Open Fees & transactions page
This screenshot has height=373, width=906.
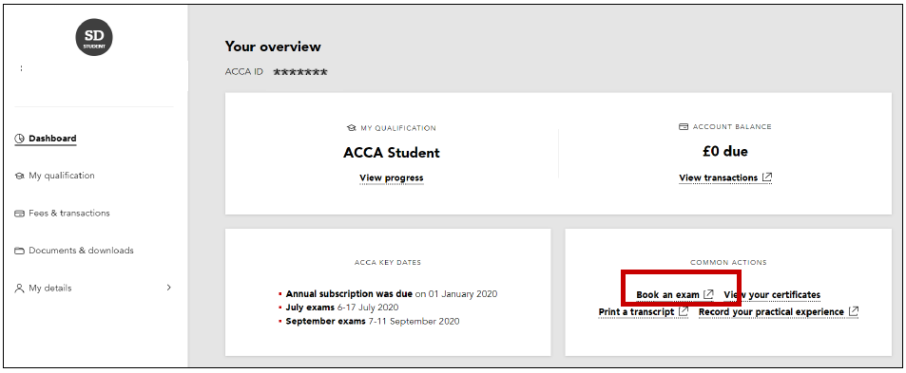69,213
